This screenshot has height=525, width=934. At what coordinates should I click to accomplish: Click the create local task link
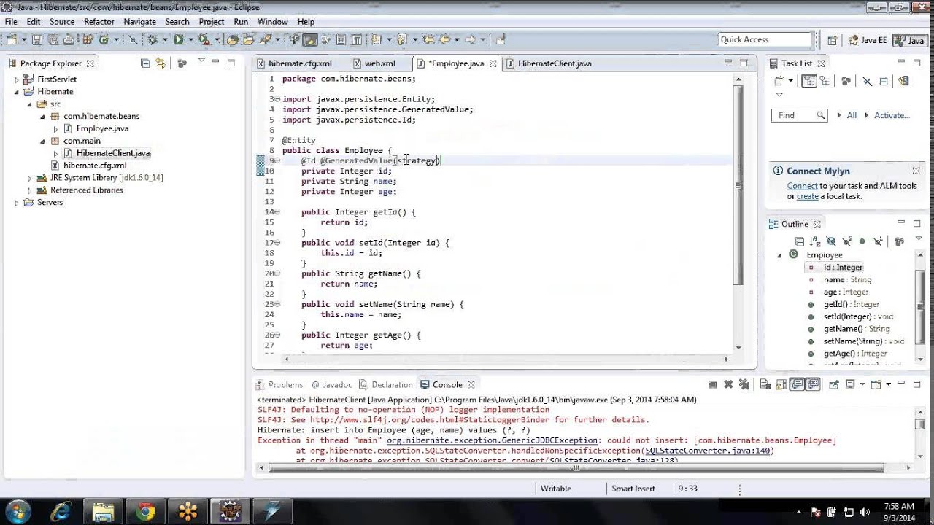[807, 196]
